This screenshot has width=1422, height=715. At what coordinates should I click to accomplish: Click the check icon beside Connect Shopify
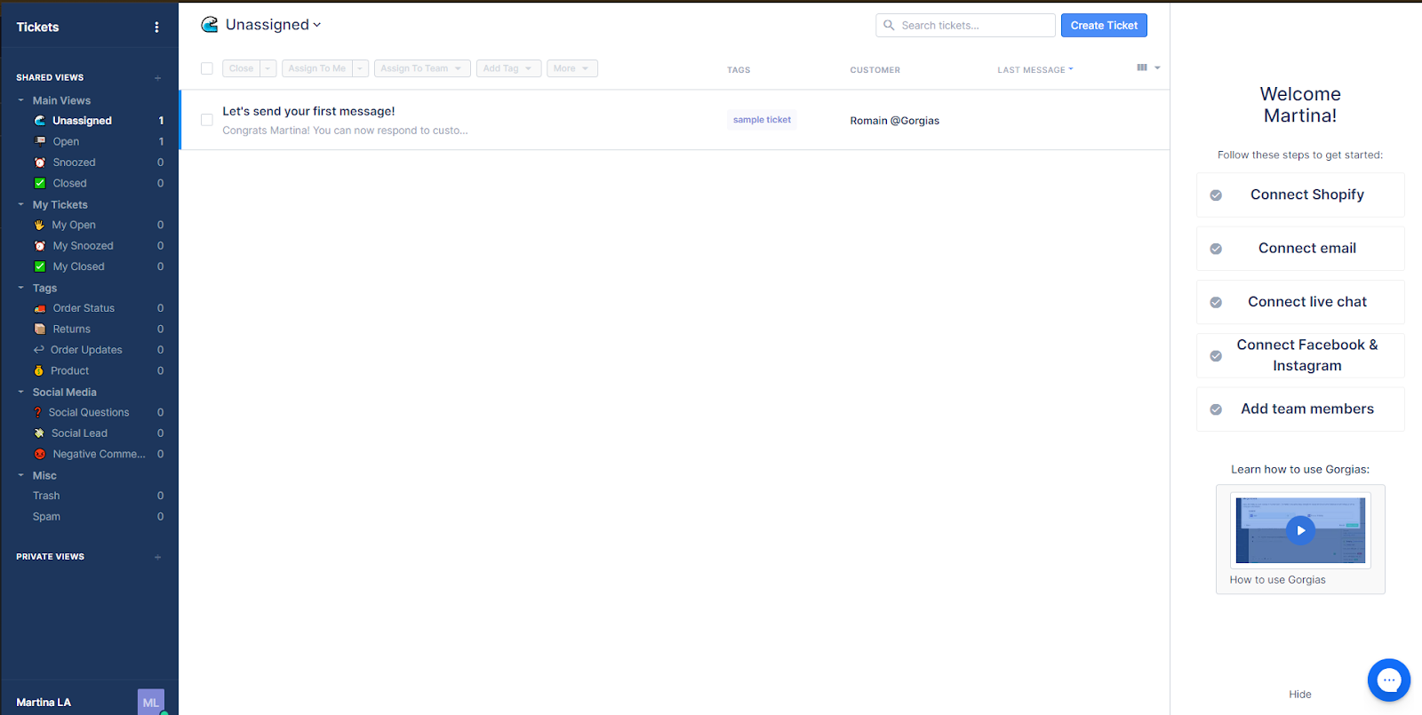point(1216,195)
